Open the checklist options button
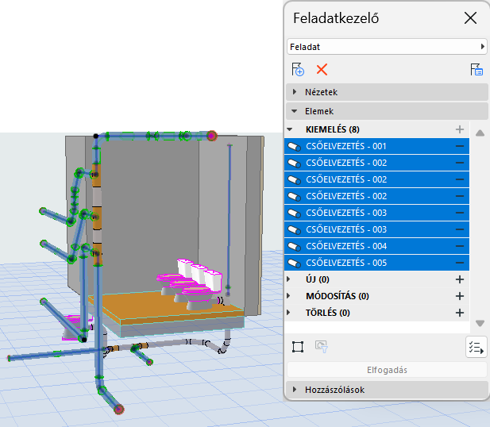 coord(476,347)
